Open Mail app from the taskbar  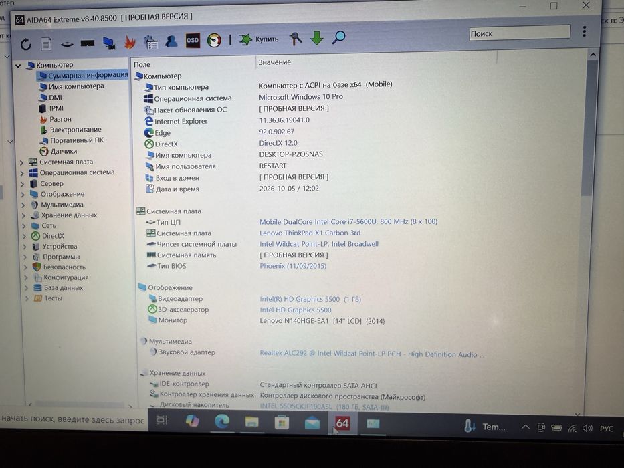[x=312, y=423]
